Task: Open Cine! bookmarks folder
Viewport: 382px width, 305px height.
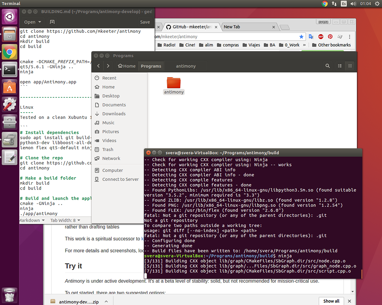Action: coord(187,45)
